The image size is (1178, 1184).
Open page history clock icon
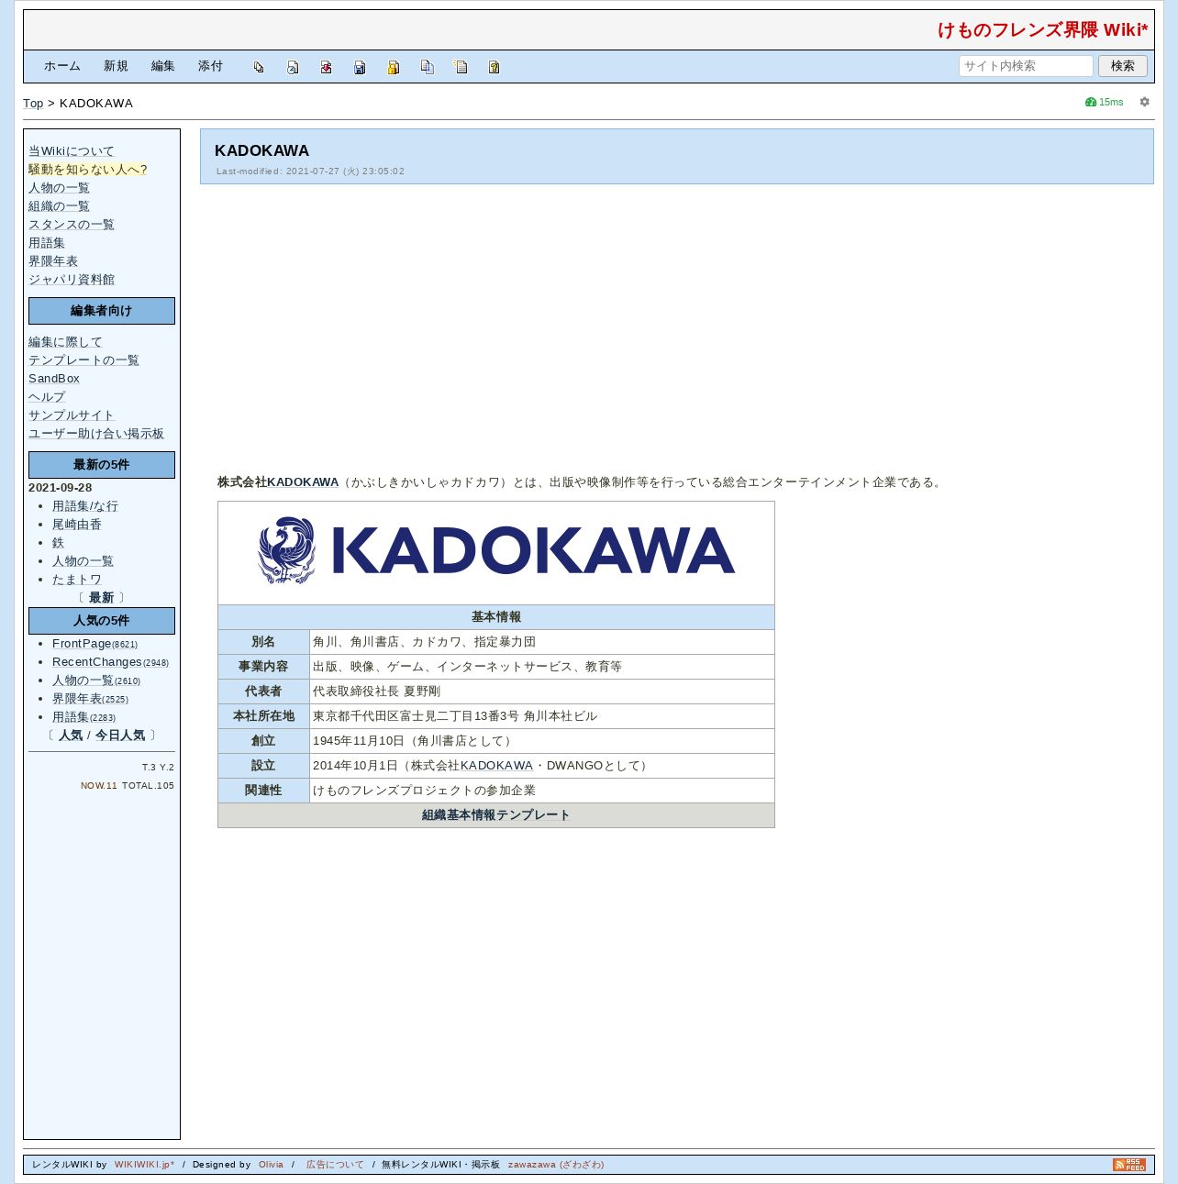tap(293, 67)
